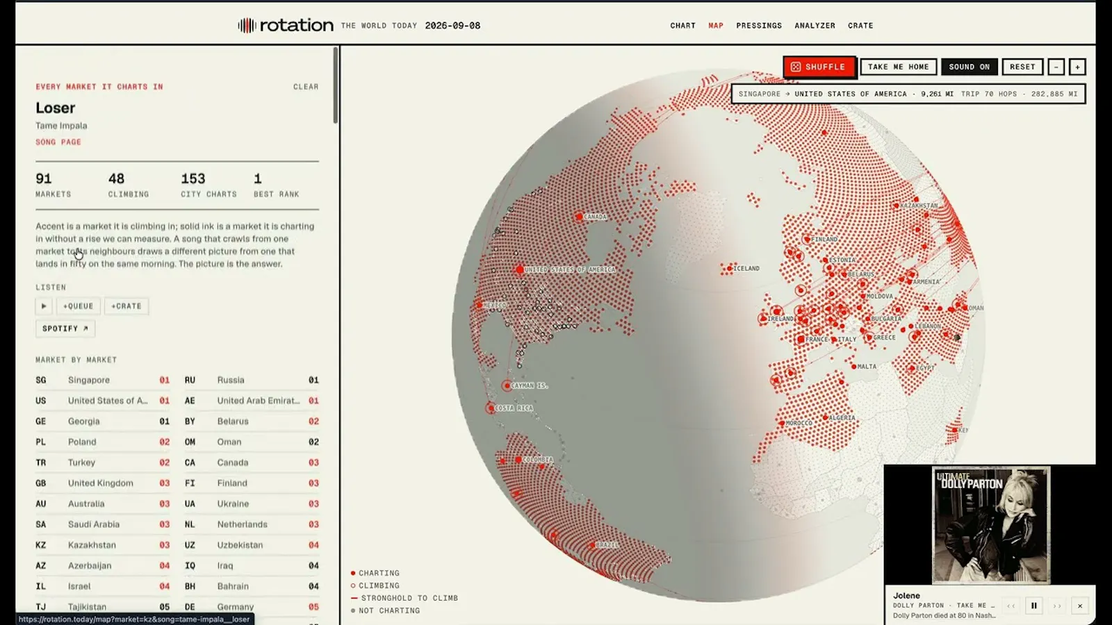Play the song Loser with the play icon
This screenshot has height=625, width=1112.
[x=44, y=306]
